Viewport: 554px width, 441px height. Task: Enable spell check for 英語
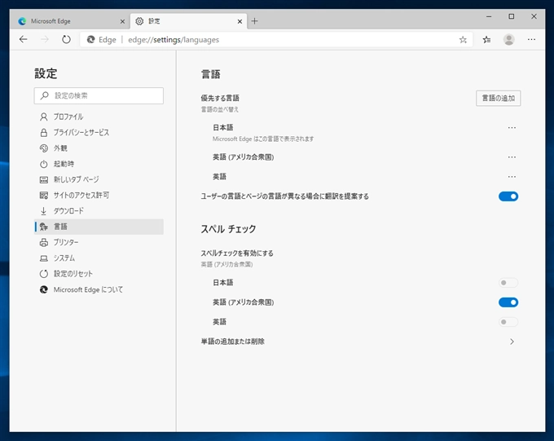pos(508,322)
